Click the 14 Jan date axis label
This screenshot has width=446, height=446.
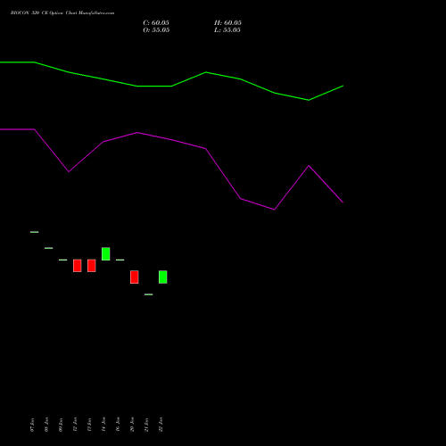(x=103, y=425)
